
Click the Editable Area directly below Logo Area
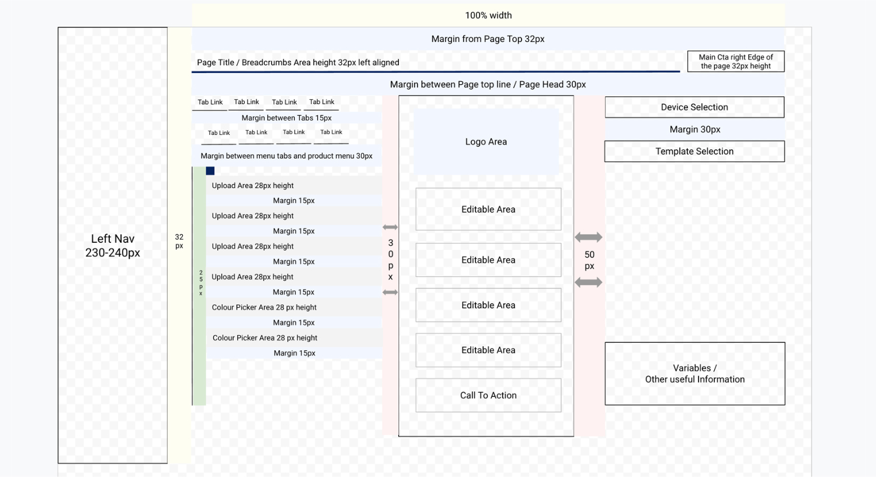point(488,209)
